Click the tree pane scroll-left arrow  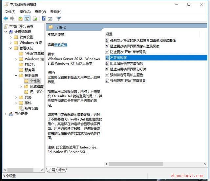5,170
